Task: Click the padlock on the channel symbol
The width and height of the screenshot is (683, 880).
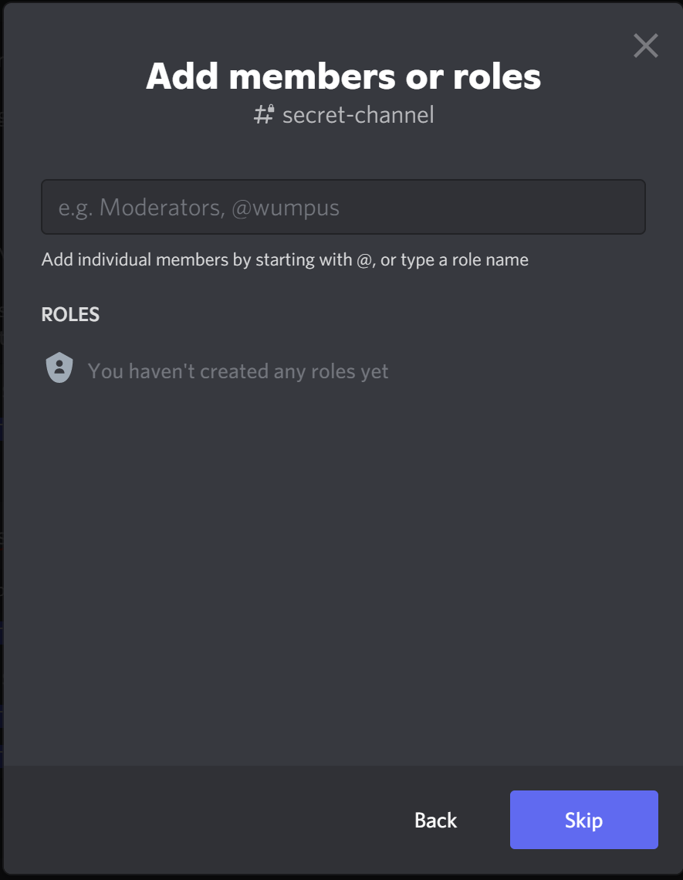Action: [x=272, y=108]
